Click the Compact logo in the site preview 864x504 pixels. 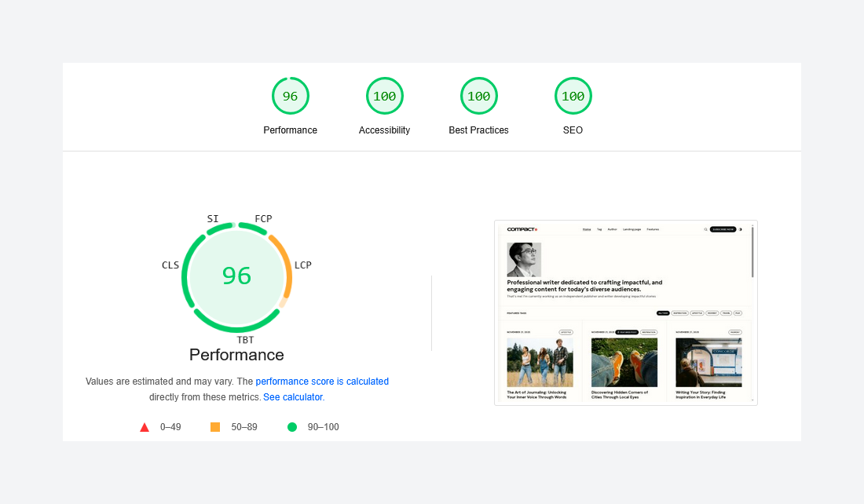point(522,229)
